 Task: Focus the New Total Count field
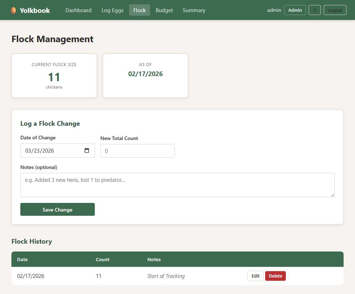(x=137, y=151)
